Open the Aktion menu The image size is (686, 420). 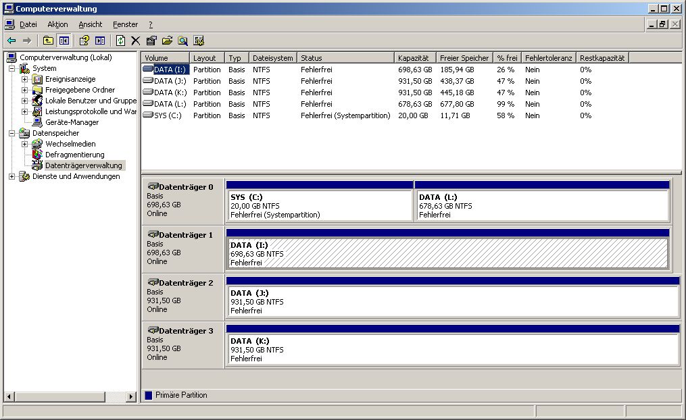click(57, 24)
